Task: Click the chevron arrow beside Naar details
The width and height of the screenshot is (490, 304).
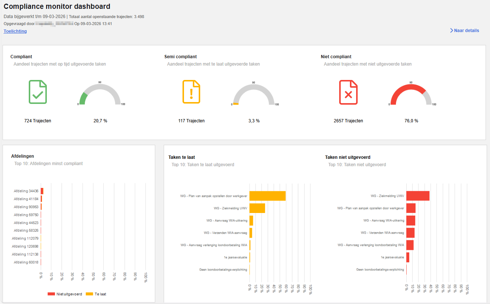Action: (x=451, y=31)
